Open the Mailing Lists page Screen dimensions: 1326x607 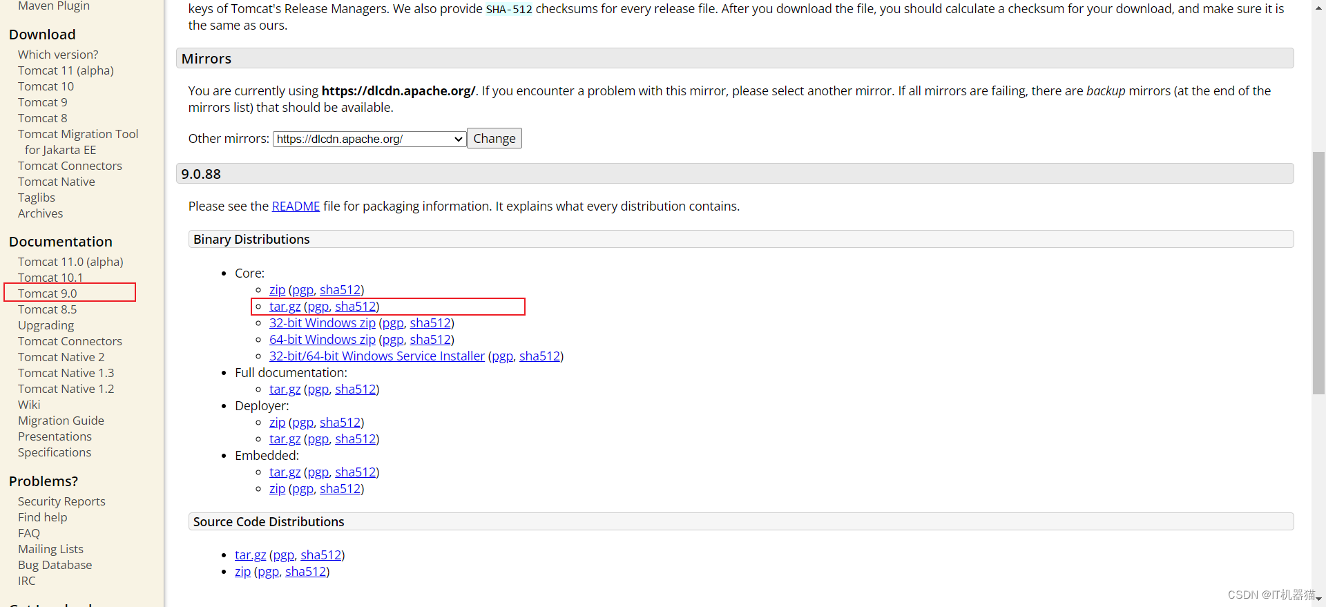(x=50, y=549)
